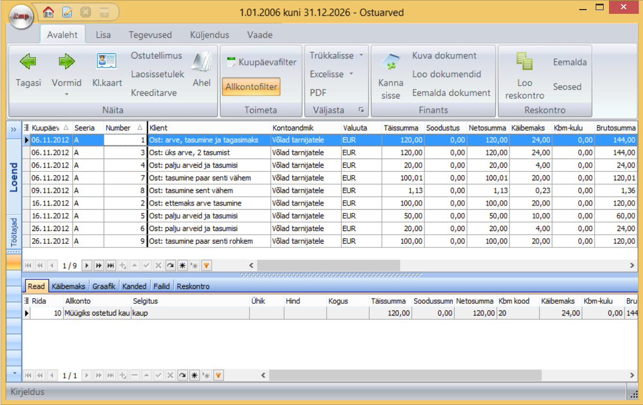
Task: Expand the Trükkalisse dropdown
Action: tap(361, 55)
